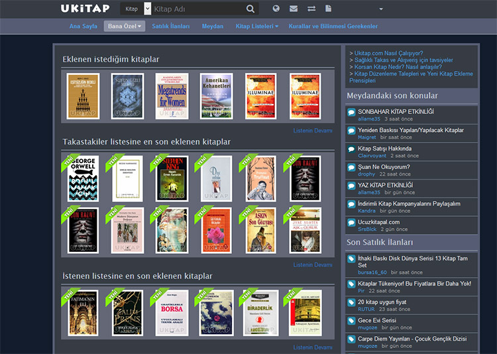Open the Kitap search type dropdown

tap(147, 9)
